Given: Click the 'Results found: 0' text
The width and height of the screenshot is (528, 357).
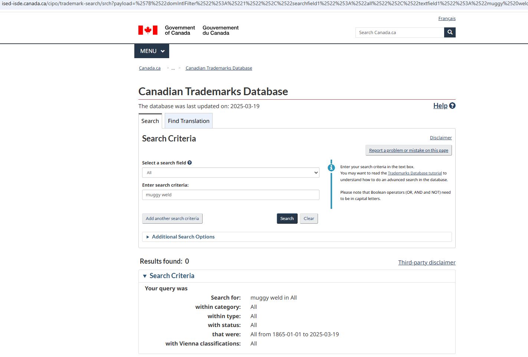Looking at the screenshot, I should (x=164, y=261).
